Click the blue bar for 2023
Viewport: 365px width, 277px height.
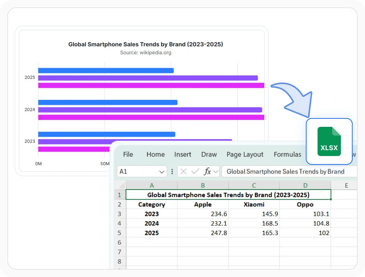coord(107,134)
